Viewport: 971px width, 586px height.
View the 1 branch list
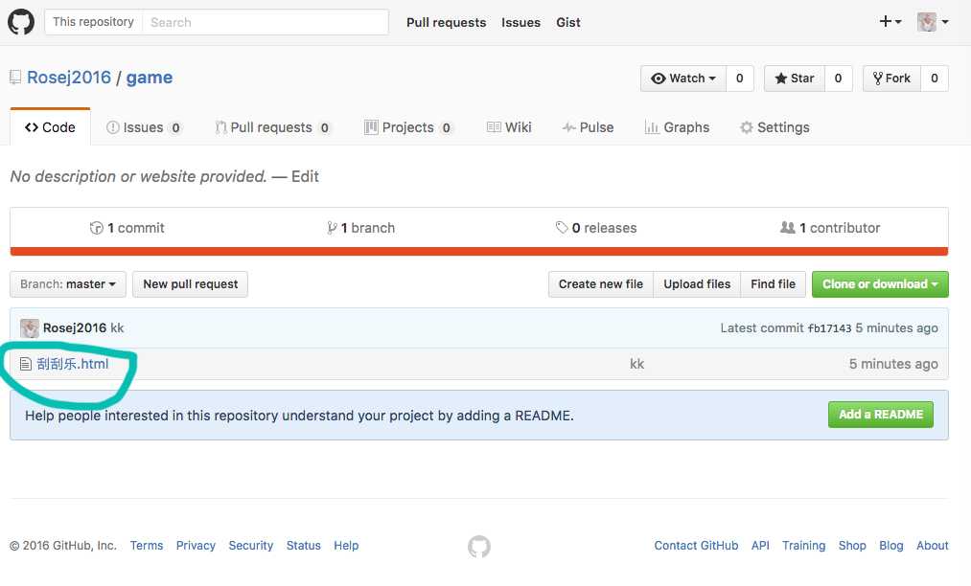pos(361,228)
